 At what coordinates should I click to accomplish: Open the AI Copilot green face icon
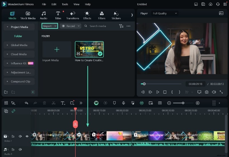[96, 103]
